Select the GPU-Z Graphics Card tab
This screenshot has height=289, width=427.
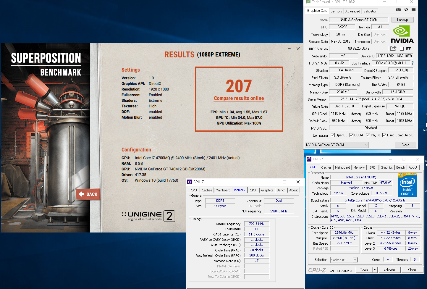click(x=317, y=11)
